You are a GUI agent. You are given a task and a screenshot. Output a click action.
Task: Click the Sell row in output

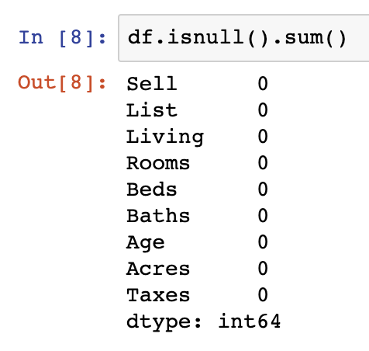pyautogui.click(x=197, y=84)
